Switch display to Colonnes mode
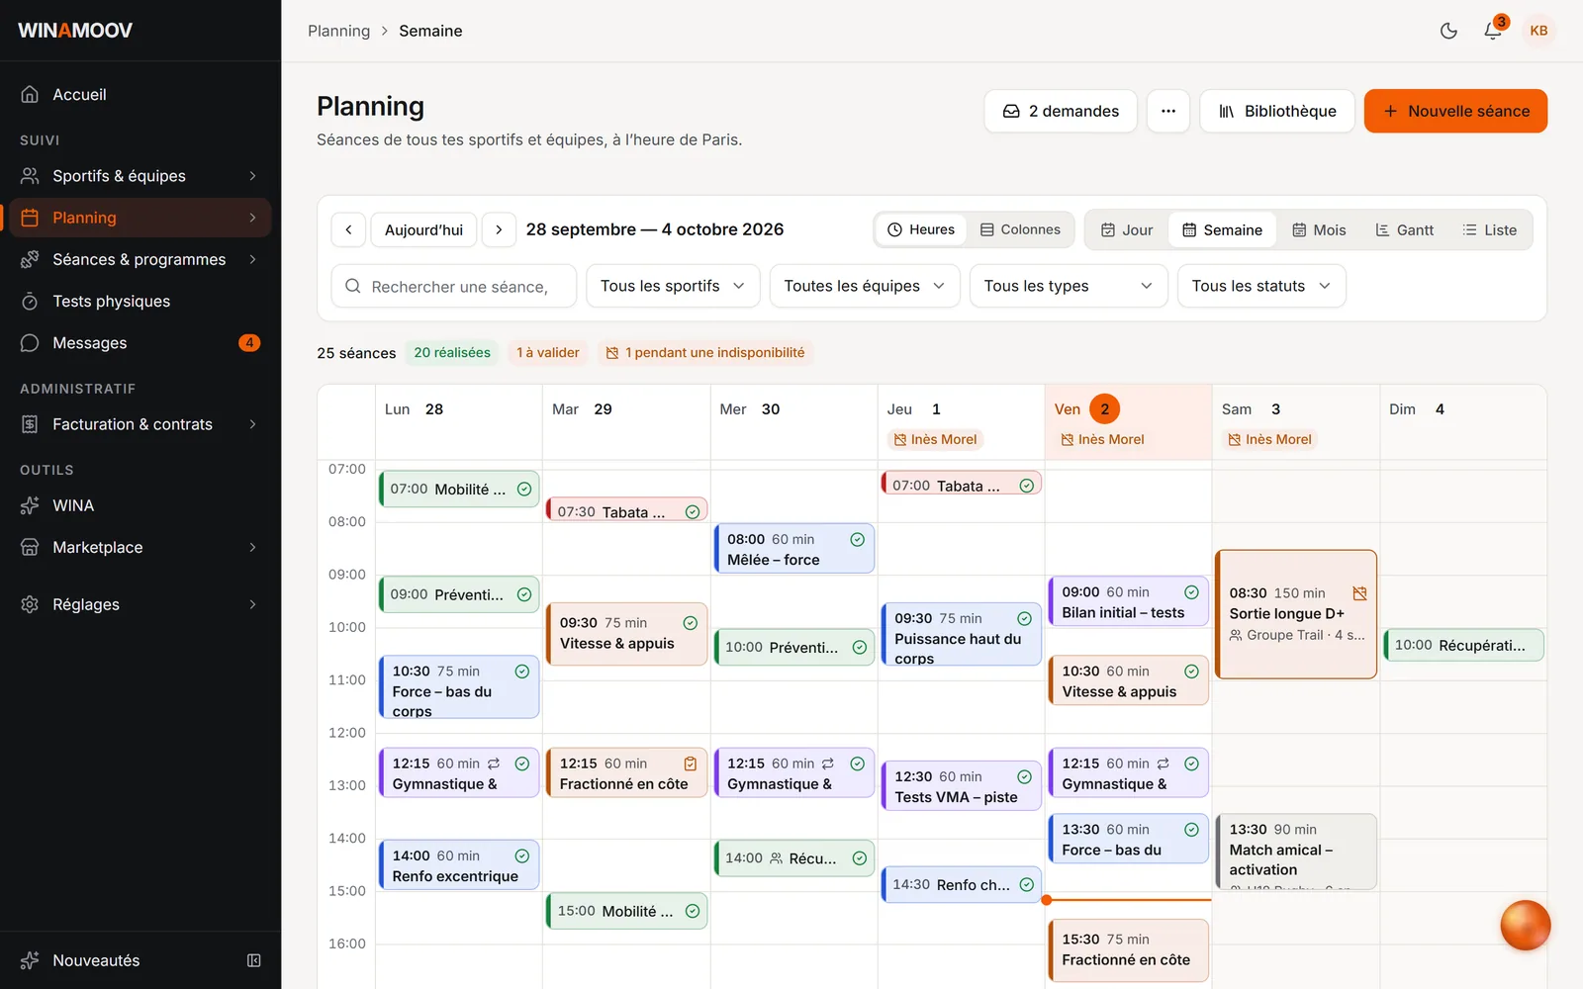This screenshot has width=1583, height=989. 1020,229
